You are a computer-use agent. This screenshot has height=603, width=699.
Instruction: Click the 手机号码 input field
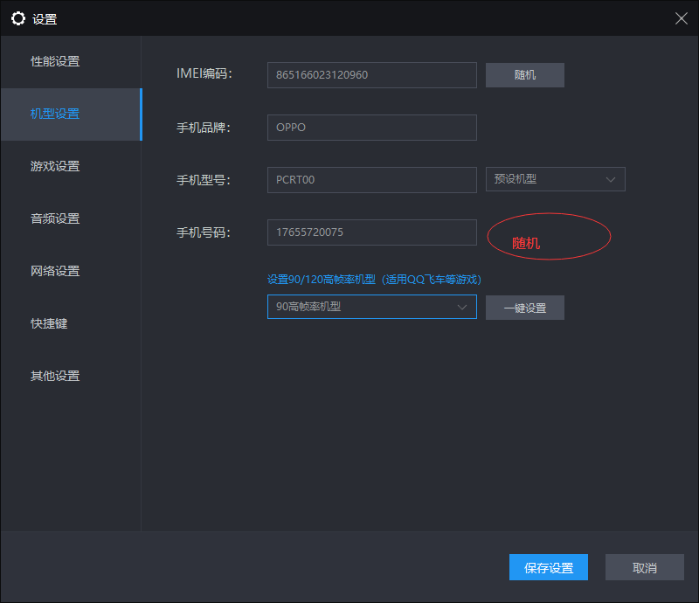coord(371,232)
